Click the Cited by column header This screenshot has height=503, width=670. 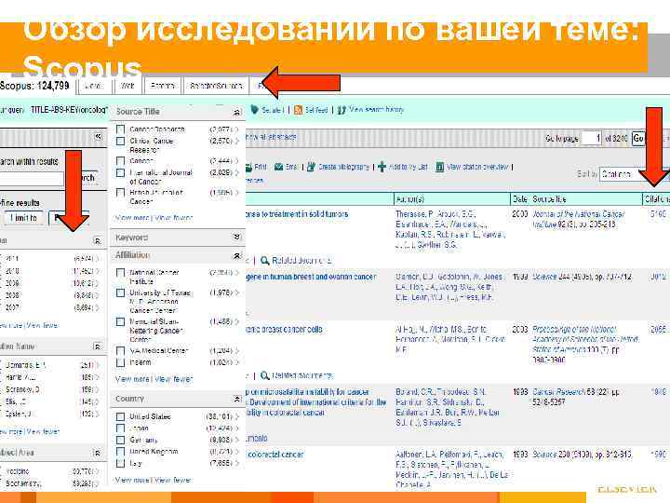(657, 199)
